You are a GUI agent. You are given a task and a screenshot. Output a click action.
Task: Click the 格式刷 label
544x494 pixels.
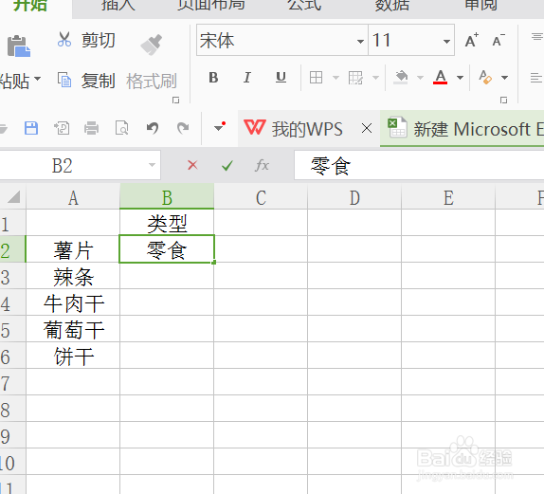(152, 82)
